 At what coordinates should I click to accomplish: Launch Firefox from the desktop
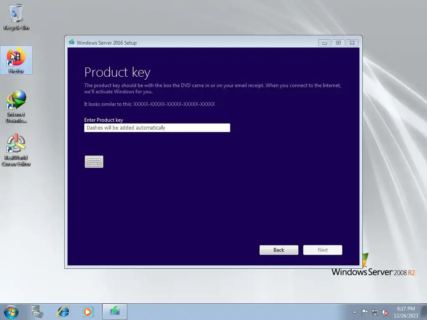point(16,60)
